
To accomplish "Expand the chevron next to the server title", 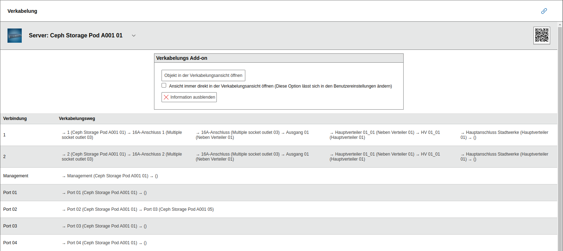I will coord(134,36).
